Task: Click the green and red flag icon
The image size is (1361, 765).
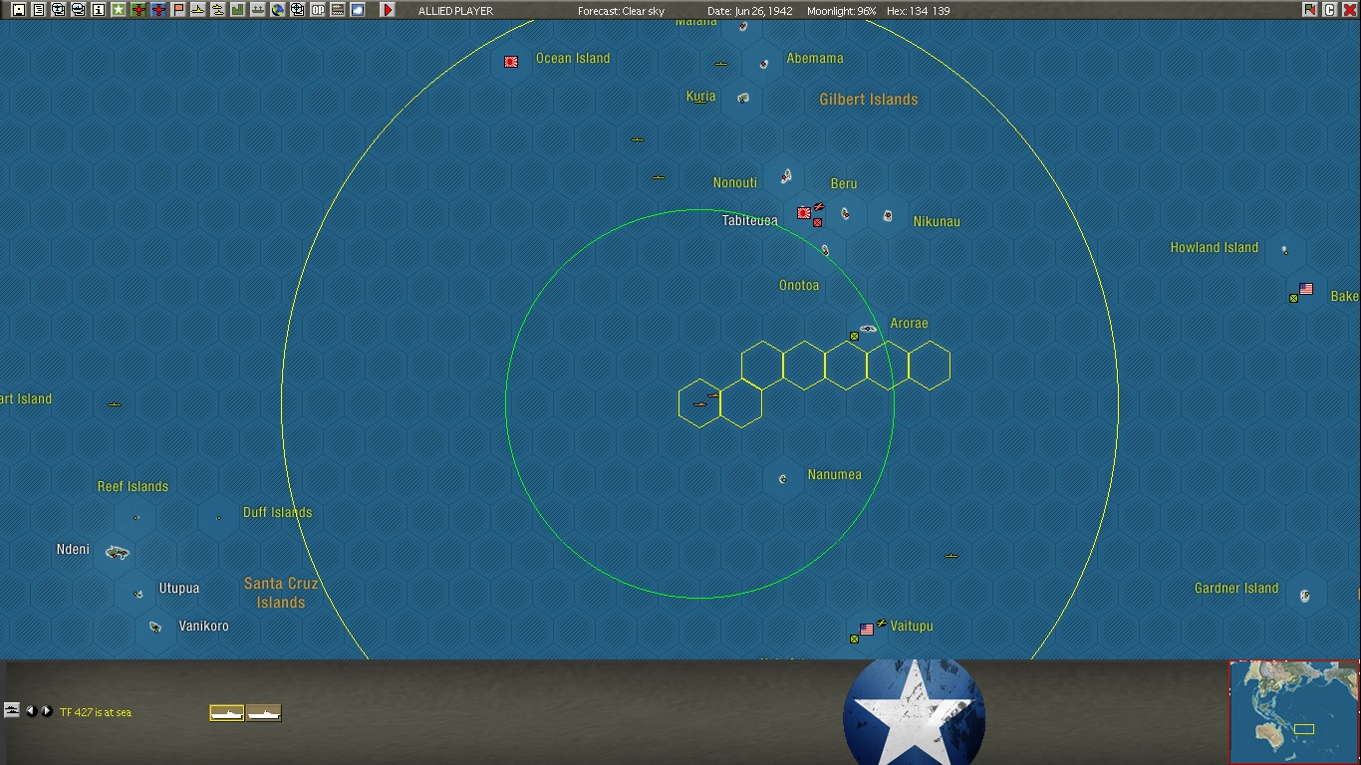Action: [x=1309, y=10]
